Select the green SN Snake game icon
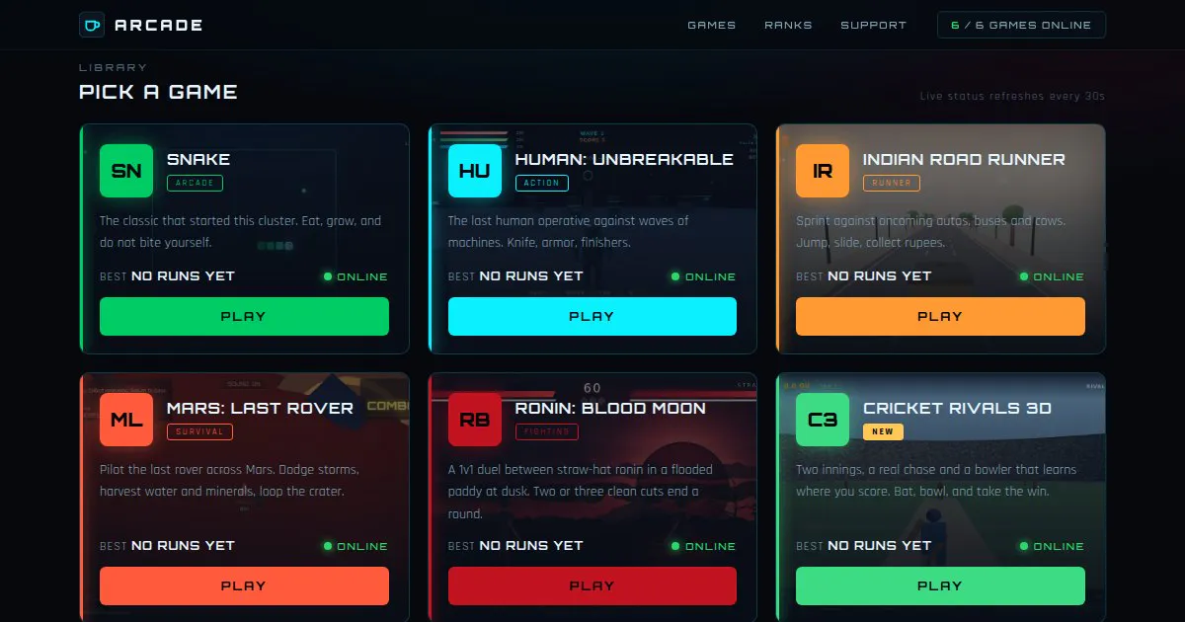1185x622 pixels. point(126,171)
